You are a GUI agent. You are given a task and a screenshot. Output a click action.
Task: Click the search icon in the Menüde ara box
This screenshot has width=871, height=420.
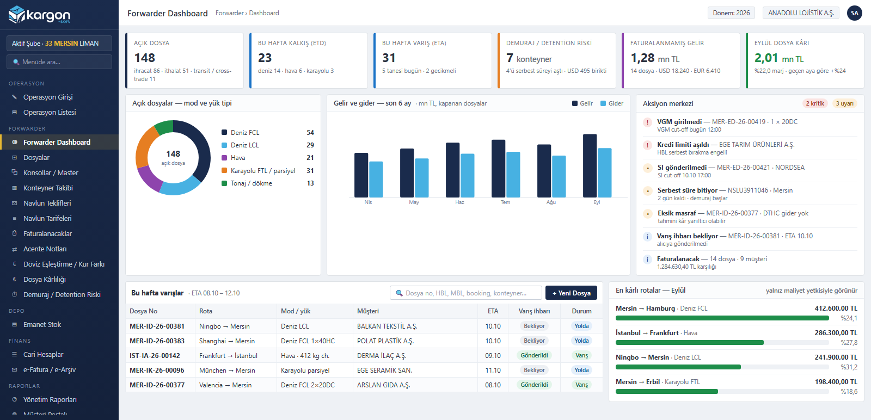point(16,62)
